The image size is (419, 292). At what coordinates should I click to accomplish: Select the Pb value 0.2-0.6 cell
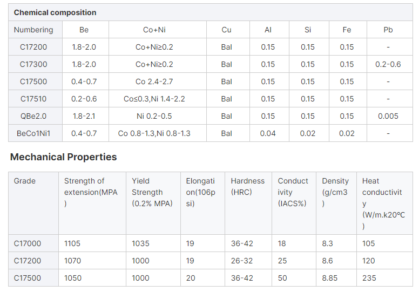pos(388,64)
